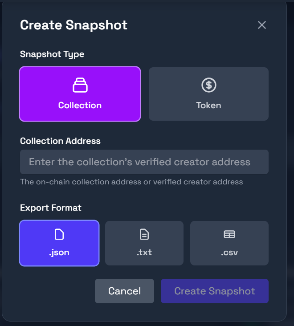The height and width of the screenshot is (326, 294).
Task: Click the Create Snapshot submit button
Action: 215,291
